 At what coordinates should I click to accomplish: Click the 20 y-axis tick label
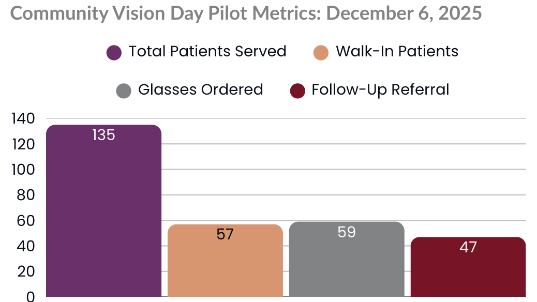(x=26, y=271)
